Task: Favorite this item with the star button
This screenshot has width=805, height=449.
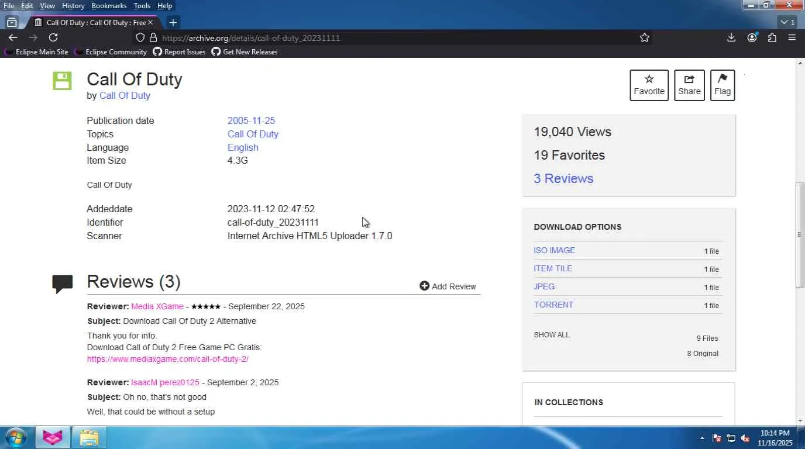Action: (x=649, y=85)
